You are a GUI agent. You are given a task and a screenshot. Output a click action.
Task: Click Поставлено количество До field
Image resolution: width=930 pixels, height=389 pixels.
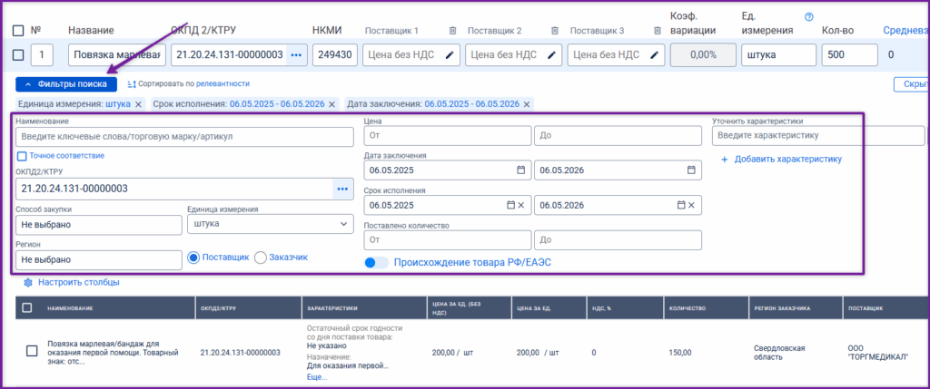click(618, 239)
